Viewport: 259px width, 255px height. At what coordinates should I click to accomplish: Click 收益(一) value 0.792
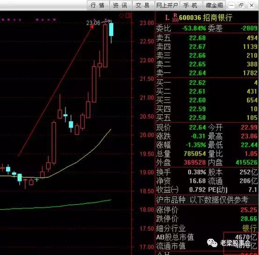tap(197, 190)
